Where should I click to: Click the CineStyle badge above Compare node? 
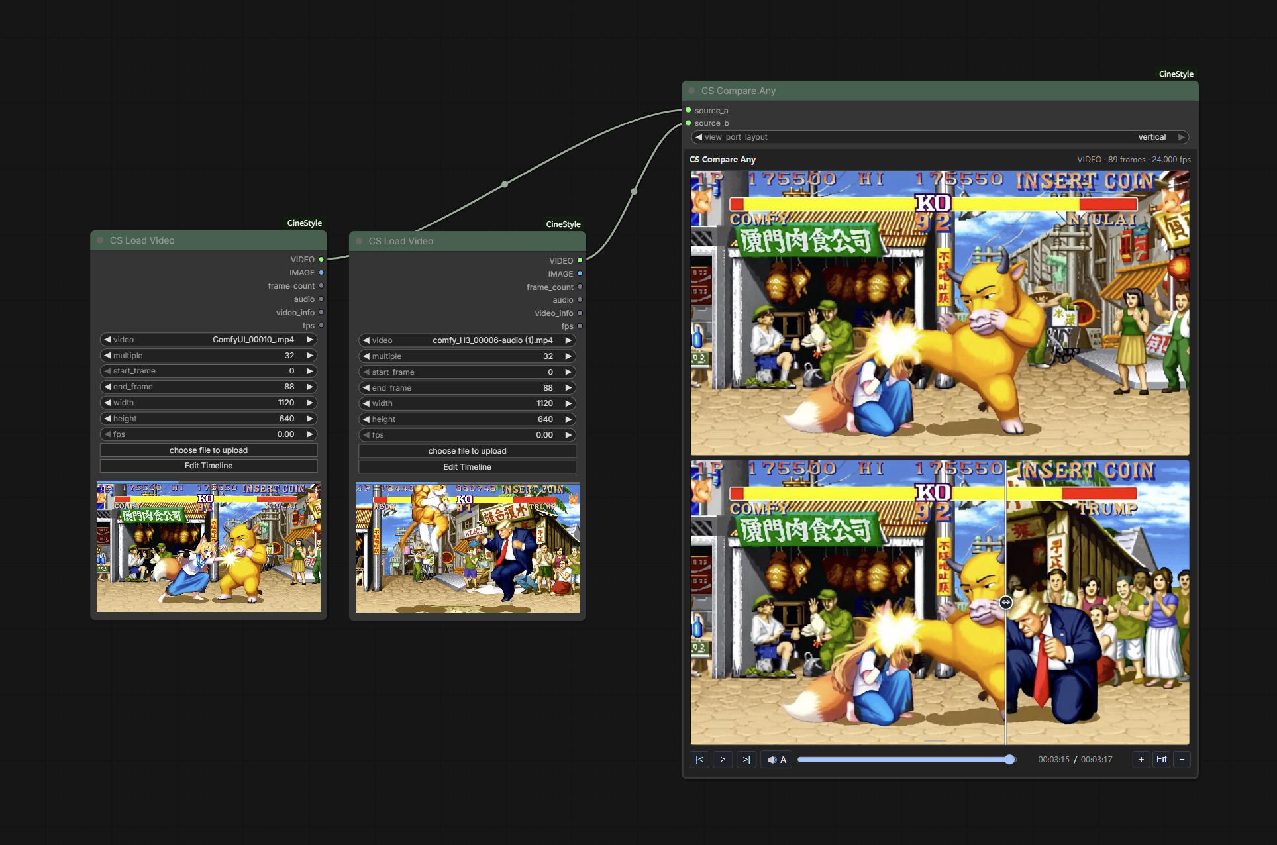coord(1176,74)
